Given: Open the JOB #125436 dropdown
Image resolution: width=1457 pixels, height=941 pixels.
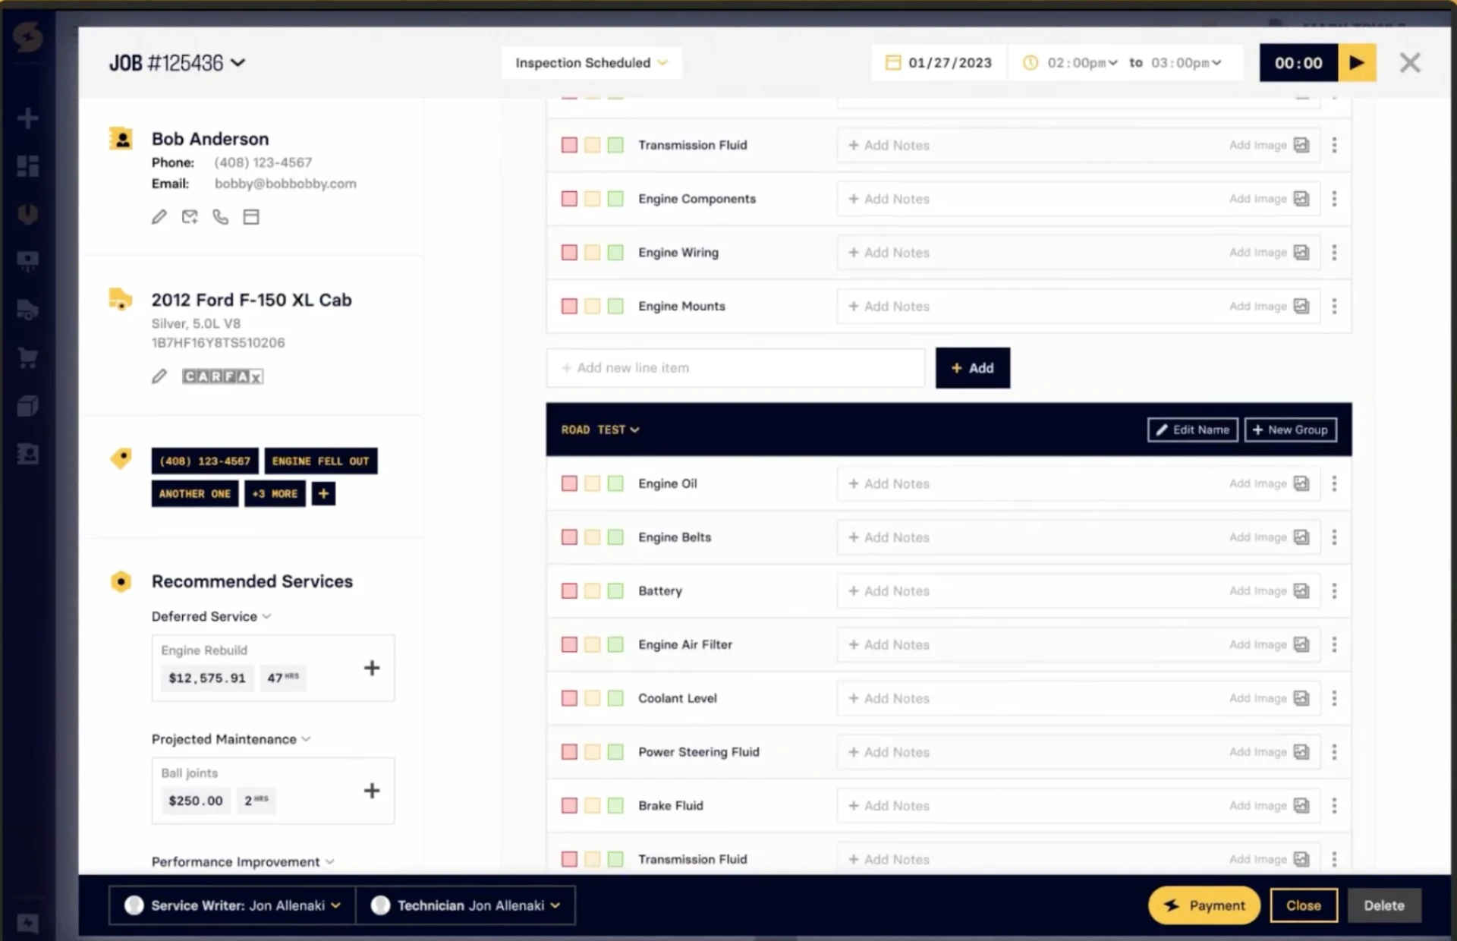Looking at the screenshot, I should [x=178, y=63].
